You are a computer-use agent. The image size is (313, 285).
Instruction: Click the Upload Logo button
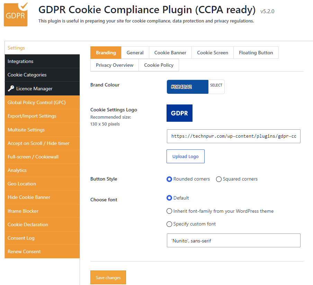[x=186, y=156]
